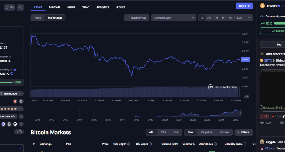
Task: Open the Yield tab
Action: tap(86, 7)
